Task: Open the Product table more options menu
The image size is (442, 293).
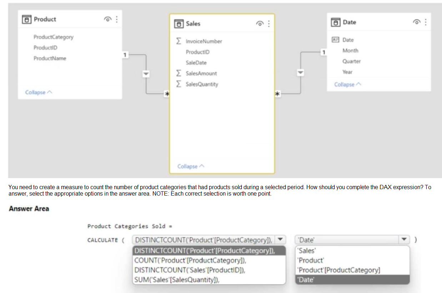Action: (116, 19)
